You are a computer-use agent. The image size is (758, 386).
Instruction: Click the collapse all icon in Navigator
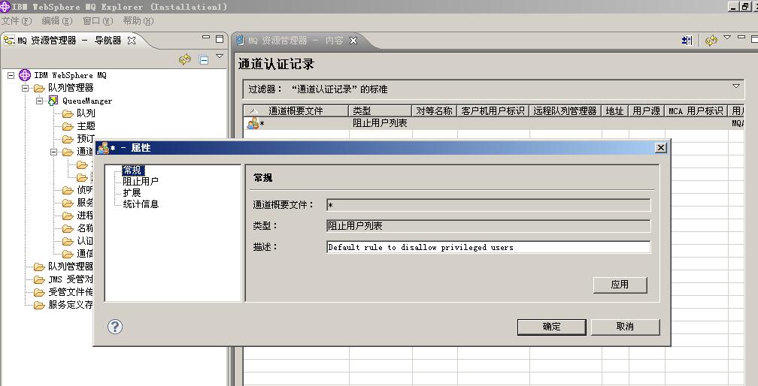point(204,59)
